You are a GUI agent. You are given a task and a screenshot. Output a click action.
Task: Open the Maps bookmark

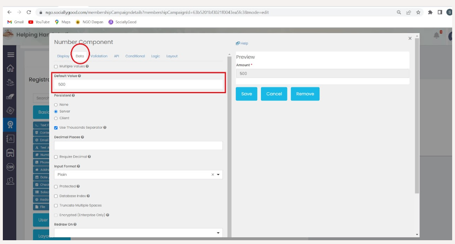(62, 22)
